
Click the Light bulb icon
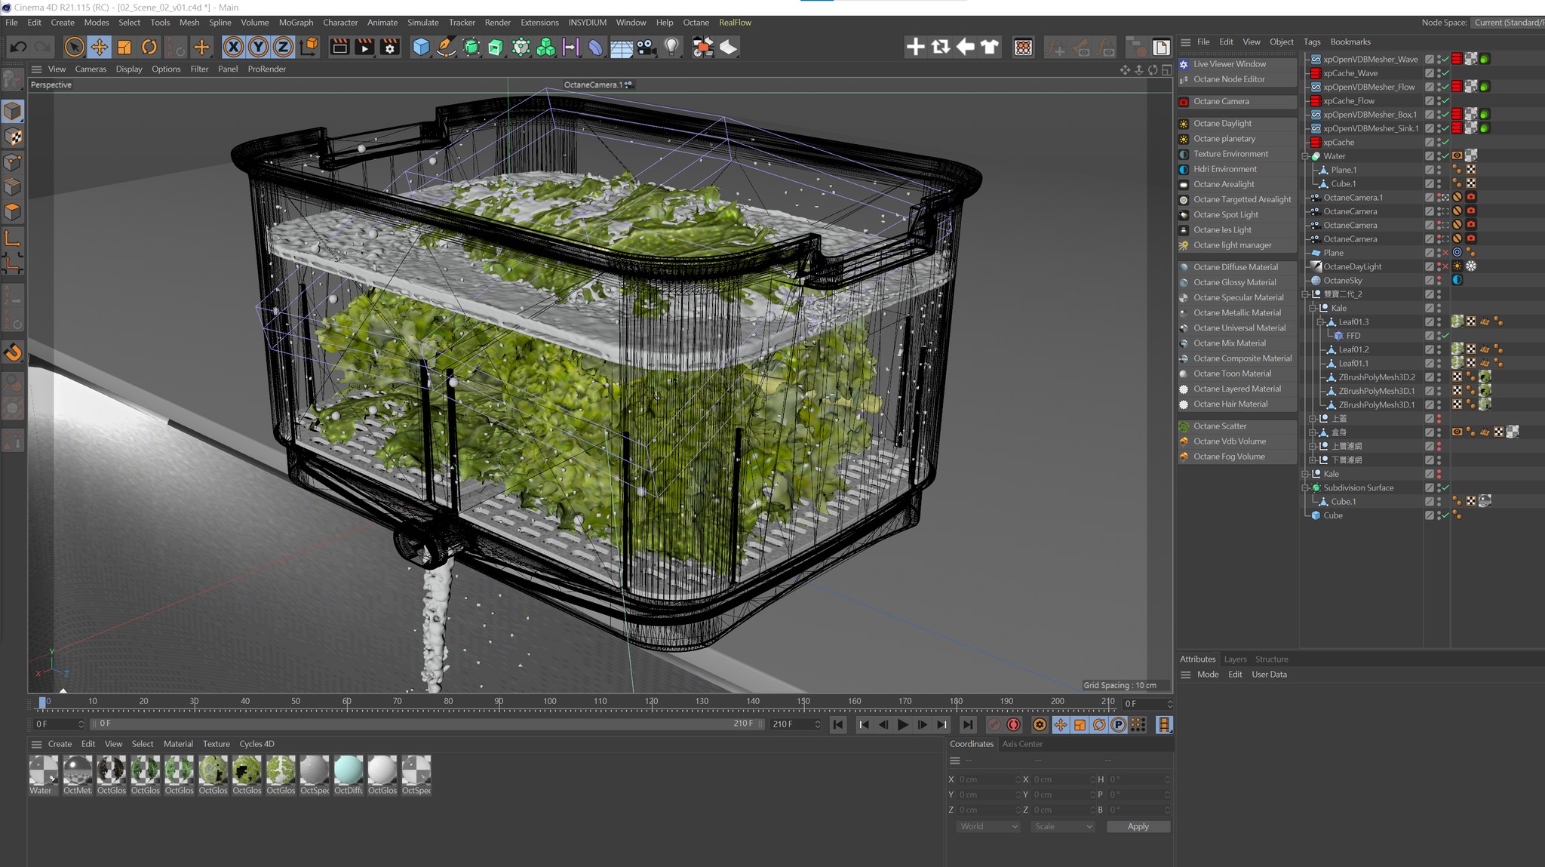tap(671, 48)
